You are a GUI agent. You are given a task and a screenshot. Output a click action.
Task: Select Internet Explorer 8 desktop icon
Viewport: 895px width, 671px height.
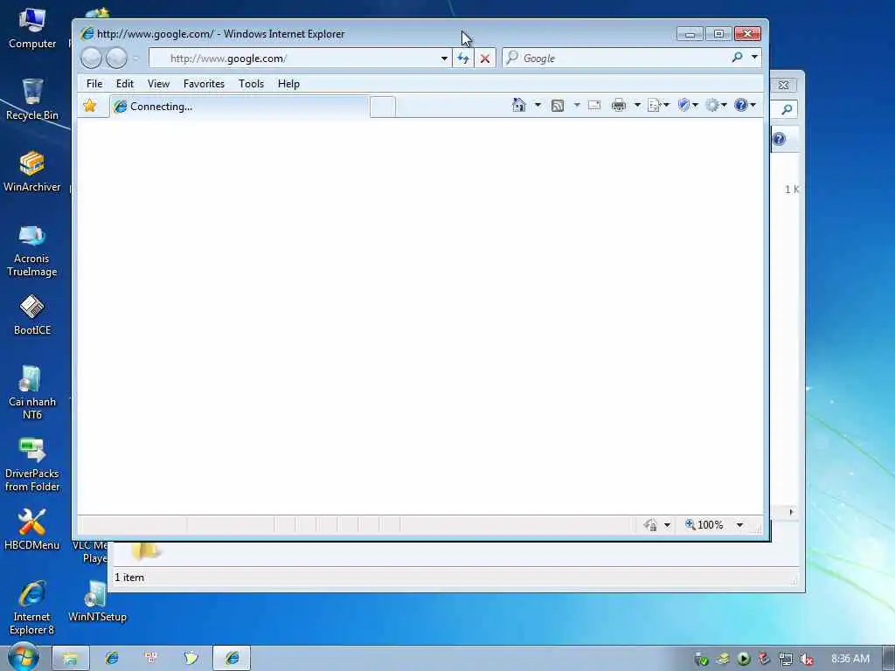32,608
